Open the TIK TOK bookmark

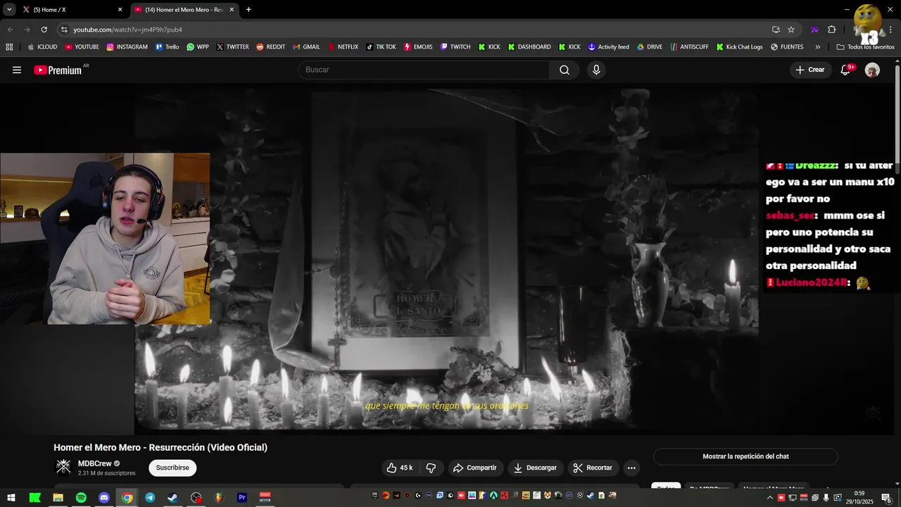click(x=381, y=47)
